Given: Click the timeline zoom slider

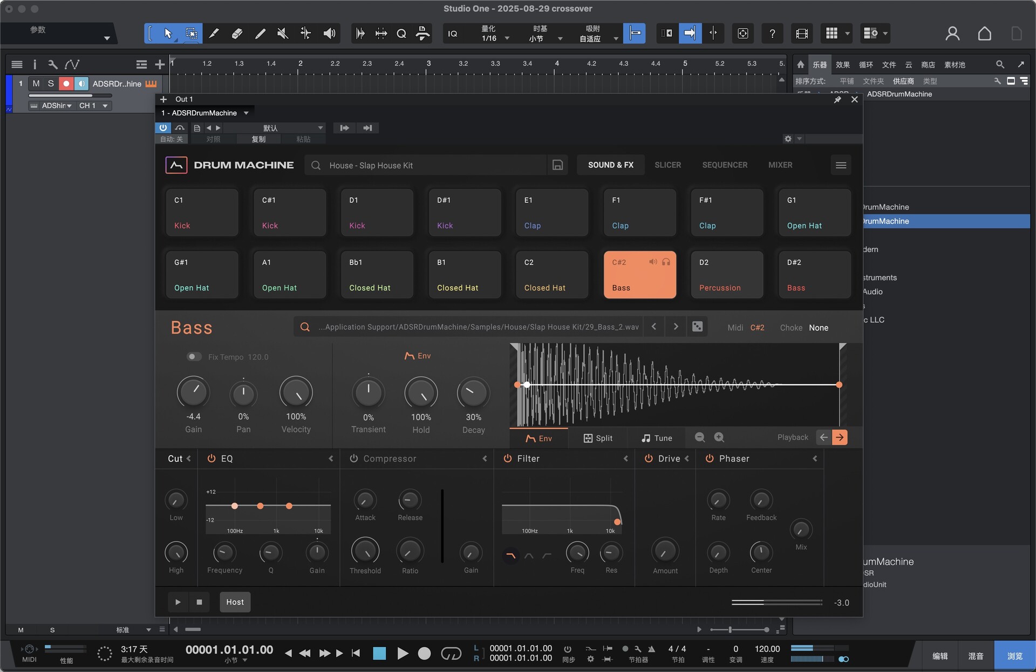Looking at the screenshot, I should pos(739,630).
